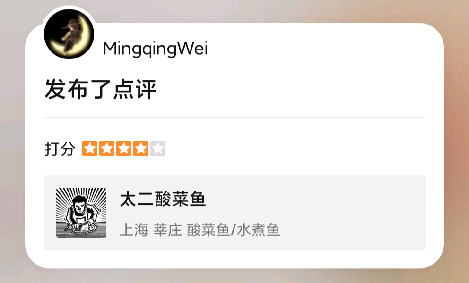Click the chef's face in restaurant logo
Image resolution: width=469 pixels, height=283 pixels.
(79, 206)
